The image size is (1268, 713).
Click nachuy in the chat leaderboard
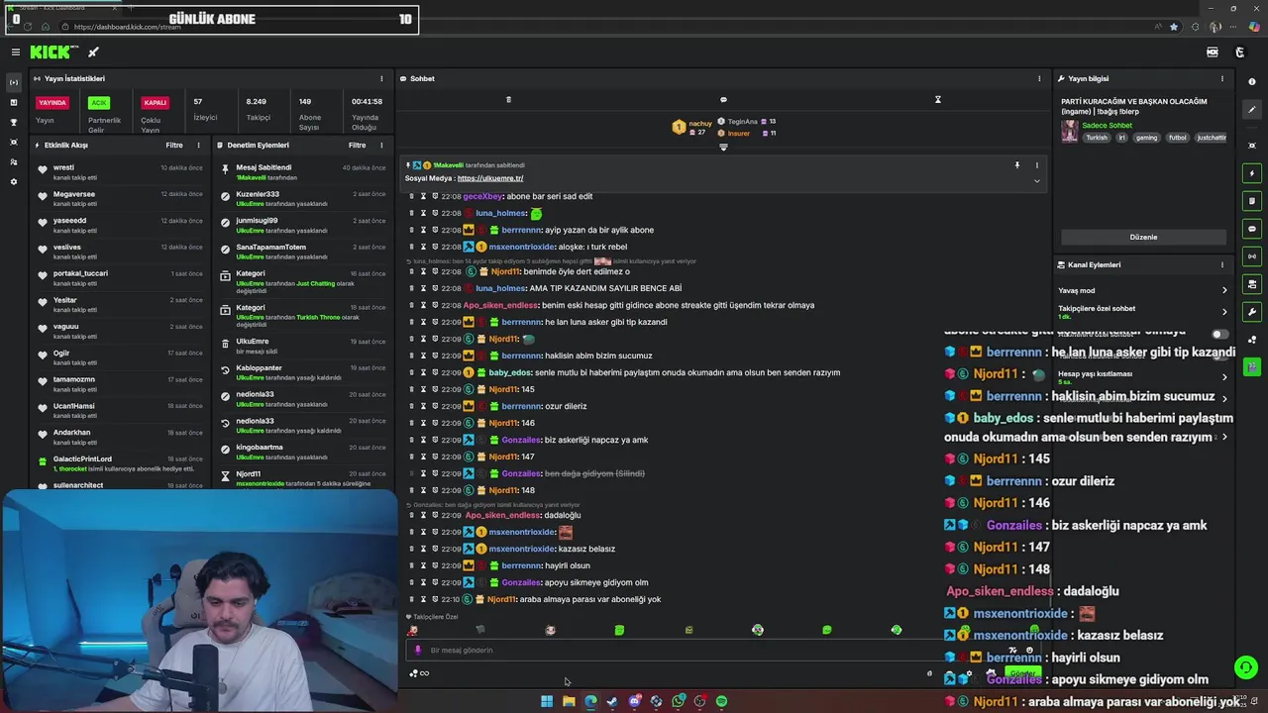coord(700,124)
